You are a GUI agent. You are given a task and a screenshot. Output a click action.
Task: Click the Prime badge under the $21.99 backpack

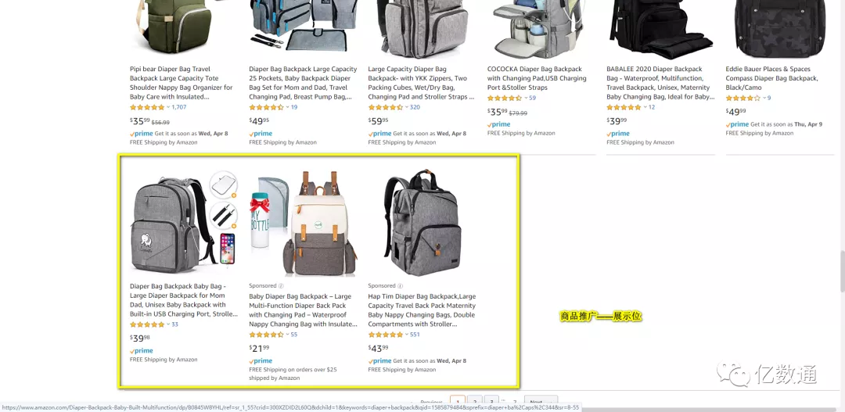(261, 361)
